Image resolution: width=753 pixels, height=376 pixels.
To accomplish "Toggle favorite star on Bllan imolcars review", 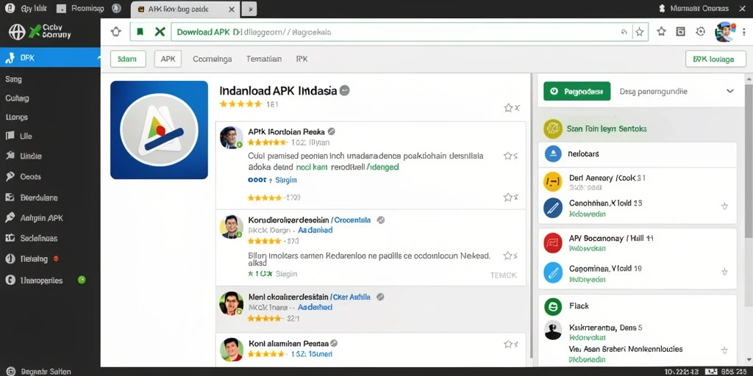I will pyautogui.click(x=507, y=255).
